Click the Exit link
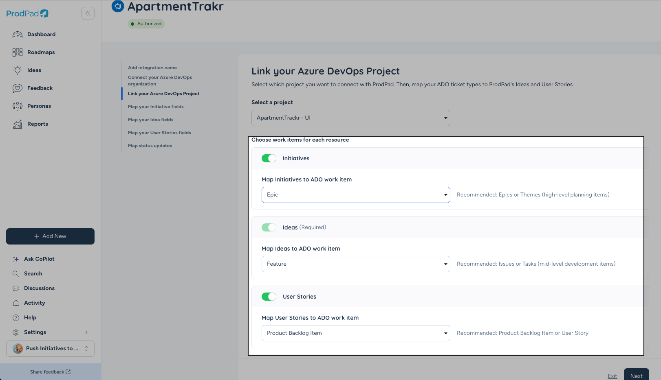The height and width of the screenshot is (380, 661). [612, 376]
